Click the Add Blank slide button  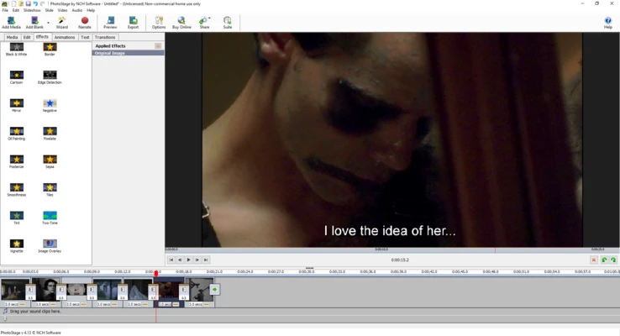click(34, 23)
